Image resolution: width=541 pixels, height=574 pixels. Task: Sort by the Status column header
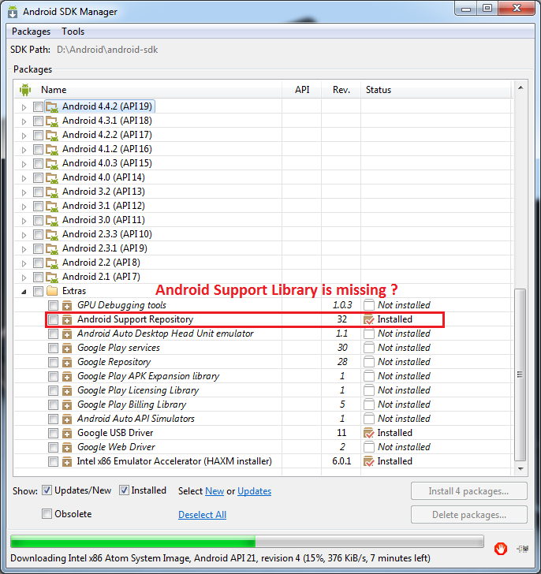pos(379,90)
